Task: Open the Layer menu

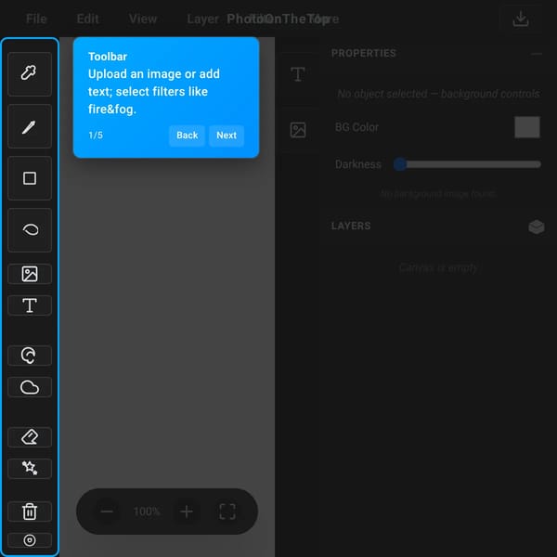Action: (202, 19)
